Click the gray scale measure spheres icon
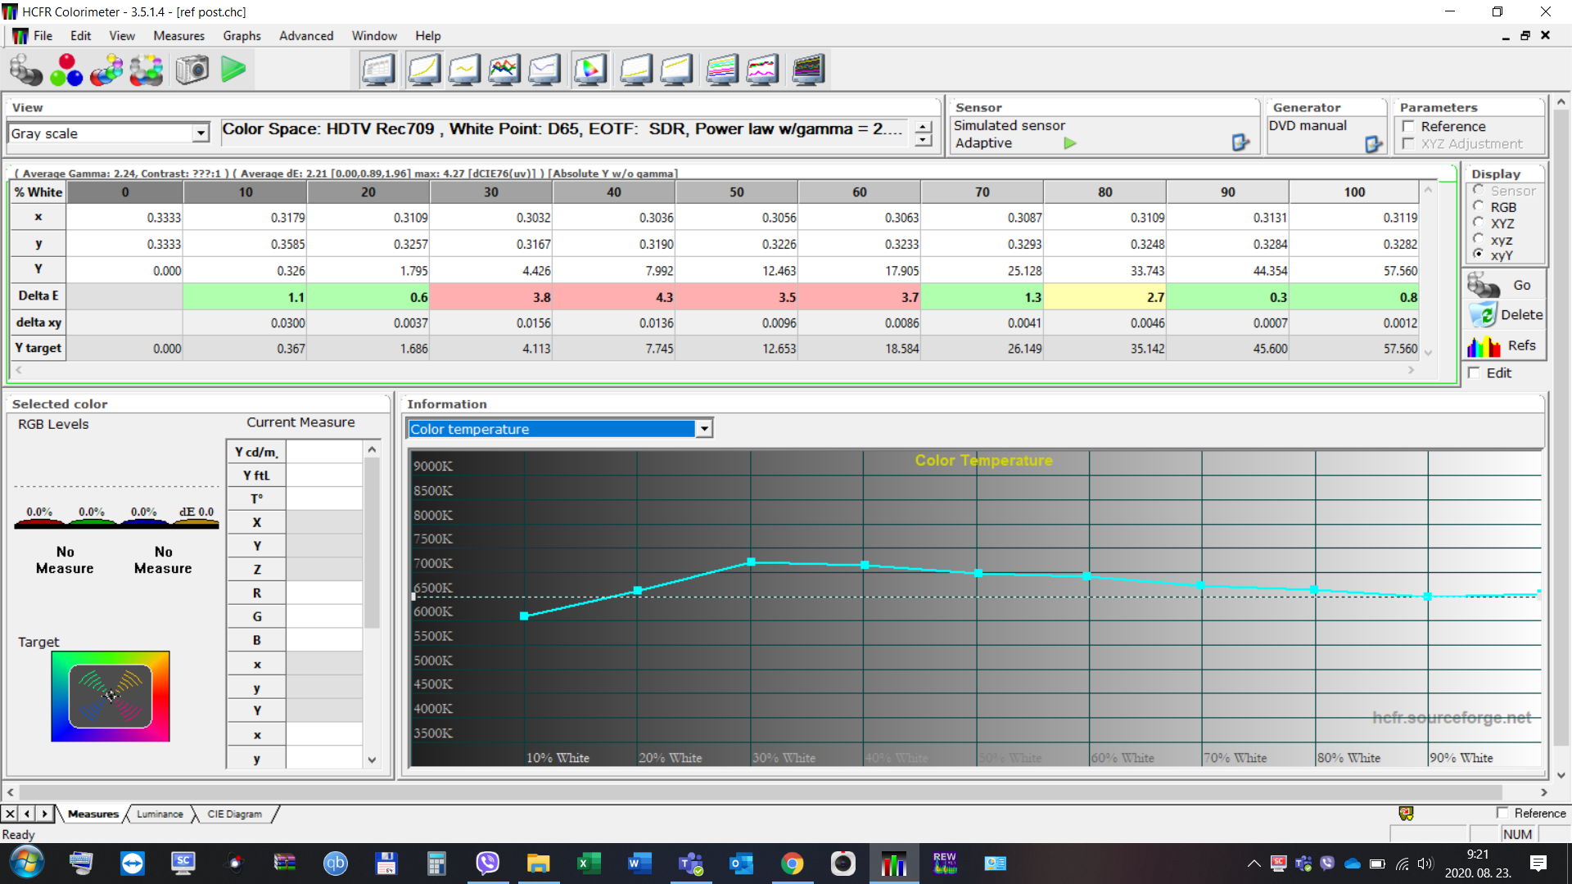This screenshot has height=884, width=1572. pos(25,70)
